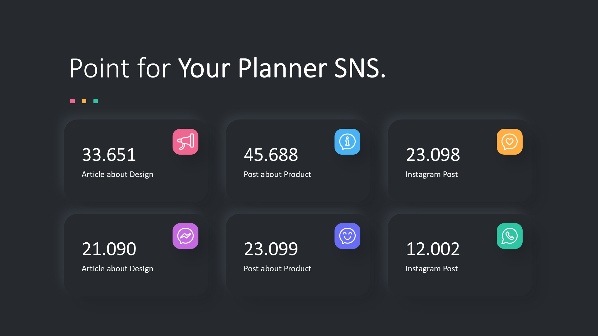Click the indigo smiley chat icon

pos(347,236)
